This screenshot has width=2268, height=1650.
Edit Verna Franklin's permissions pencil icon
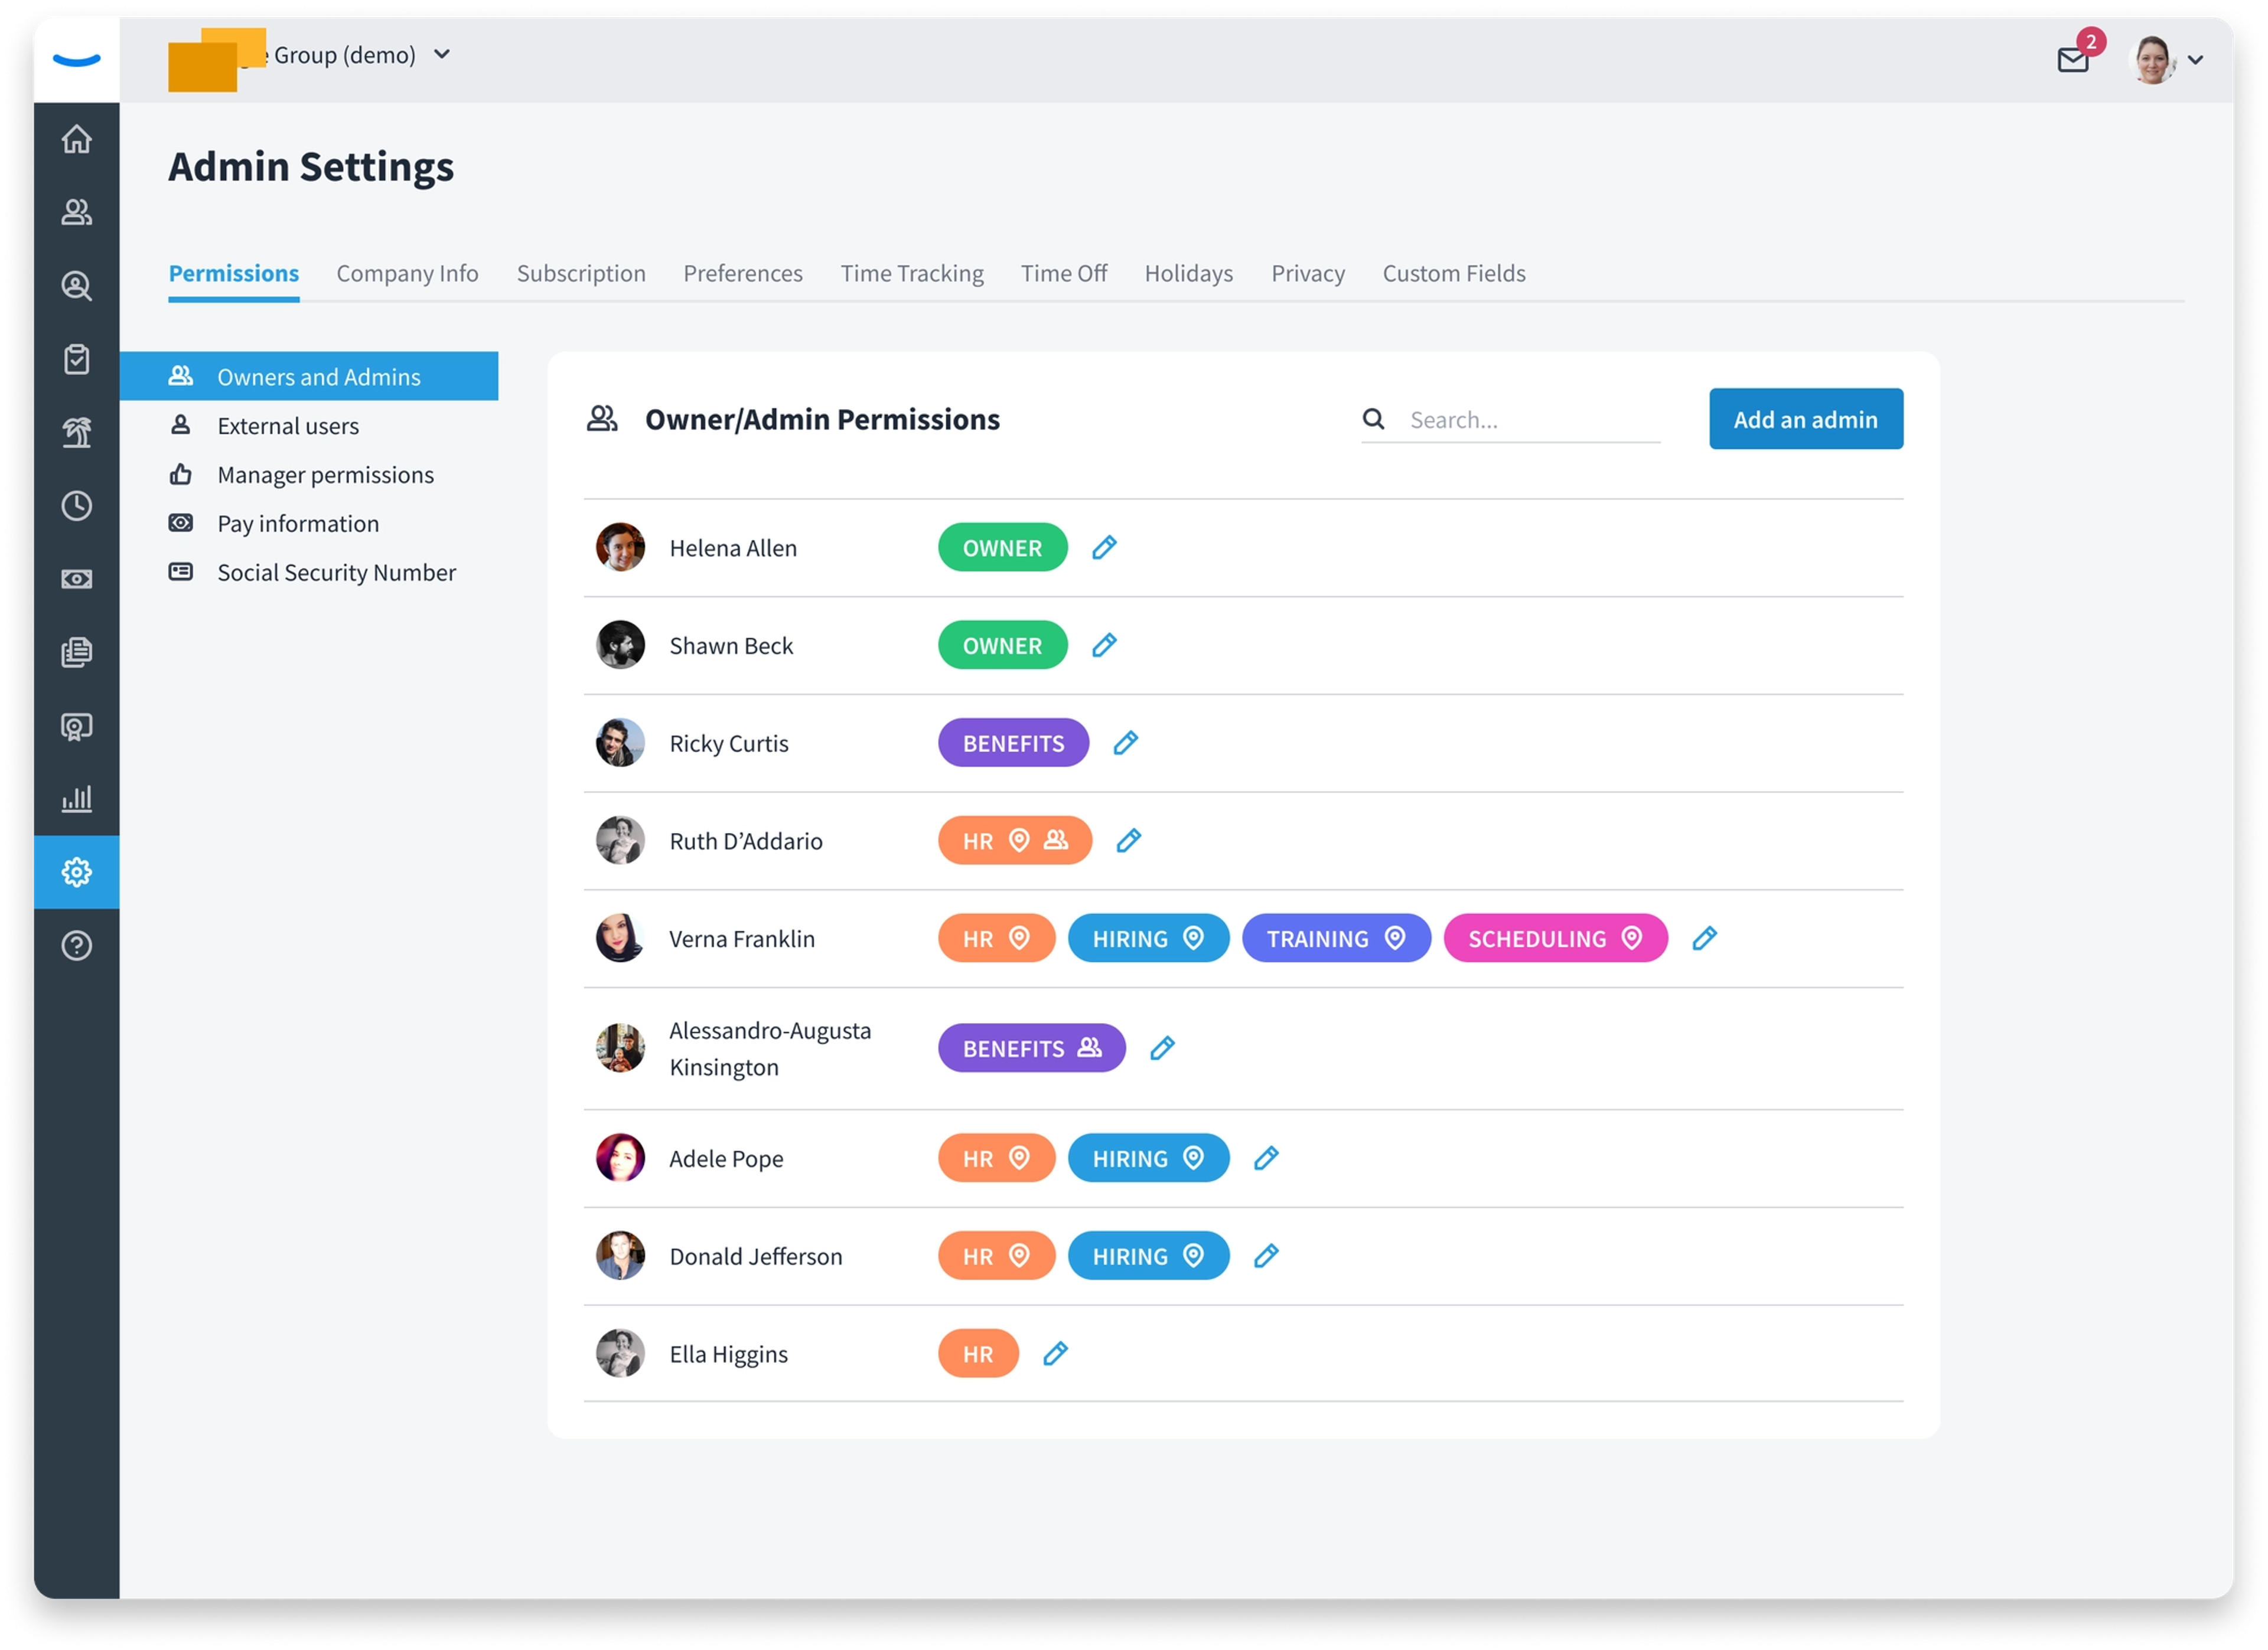1704,939
